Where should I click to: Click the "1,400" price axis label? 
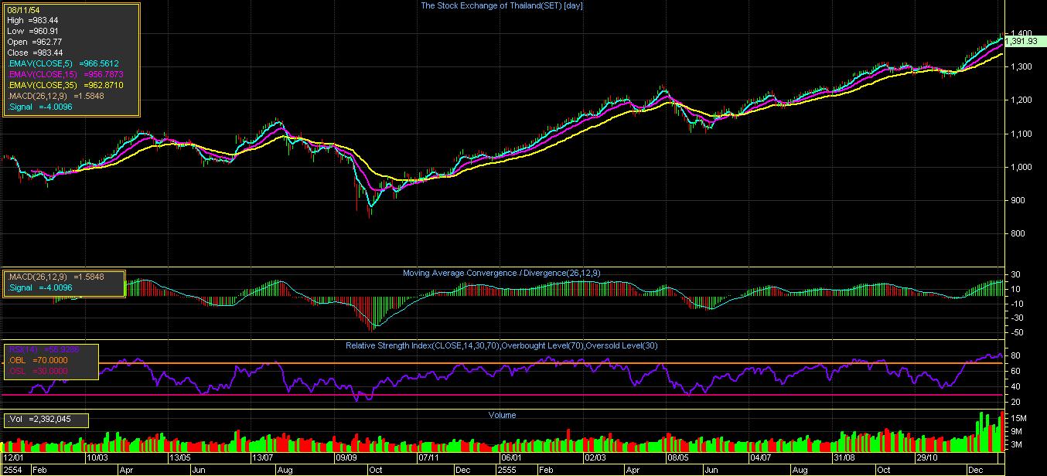tap(1021, 33)
